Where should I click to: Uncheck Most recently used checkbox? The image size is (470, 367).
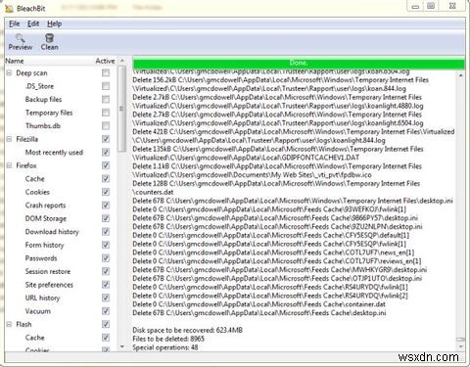coord(106,152)
